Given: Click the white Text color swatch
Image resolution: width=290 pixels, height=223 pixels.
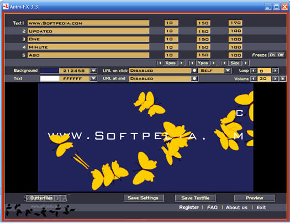Looking at the screenshot, I should 50,78.
